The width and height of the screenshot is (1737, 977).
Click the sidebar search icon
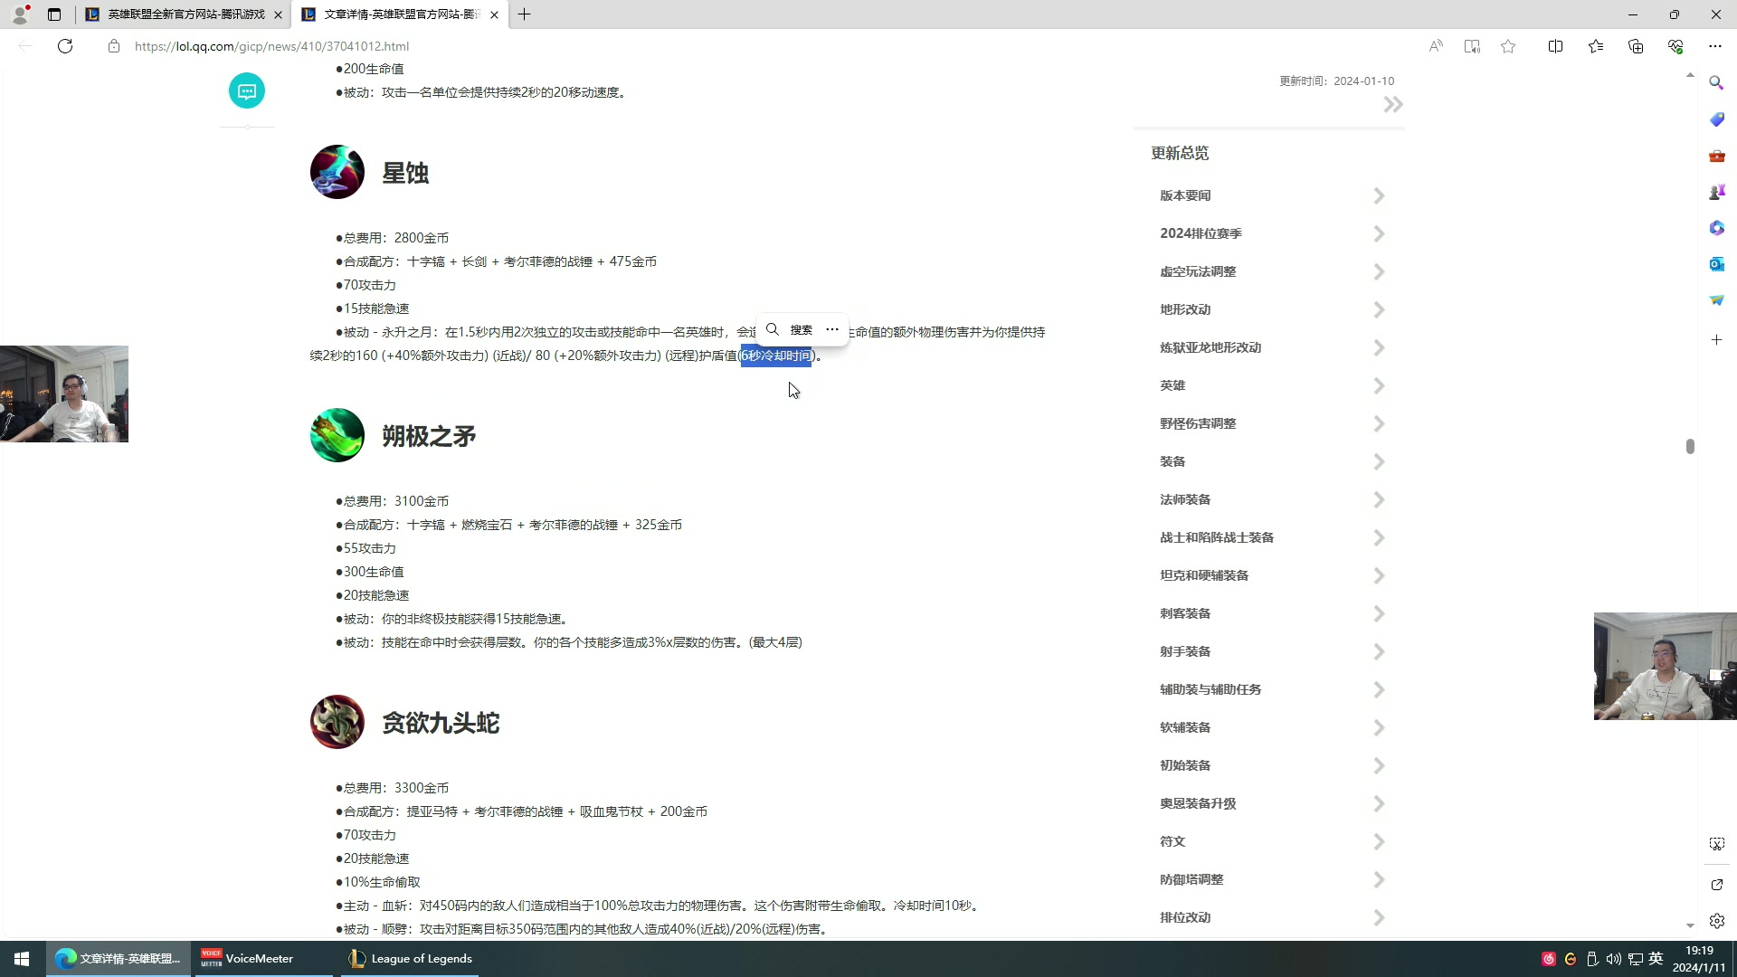pyautogui.click(x=1716, y=83)
